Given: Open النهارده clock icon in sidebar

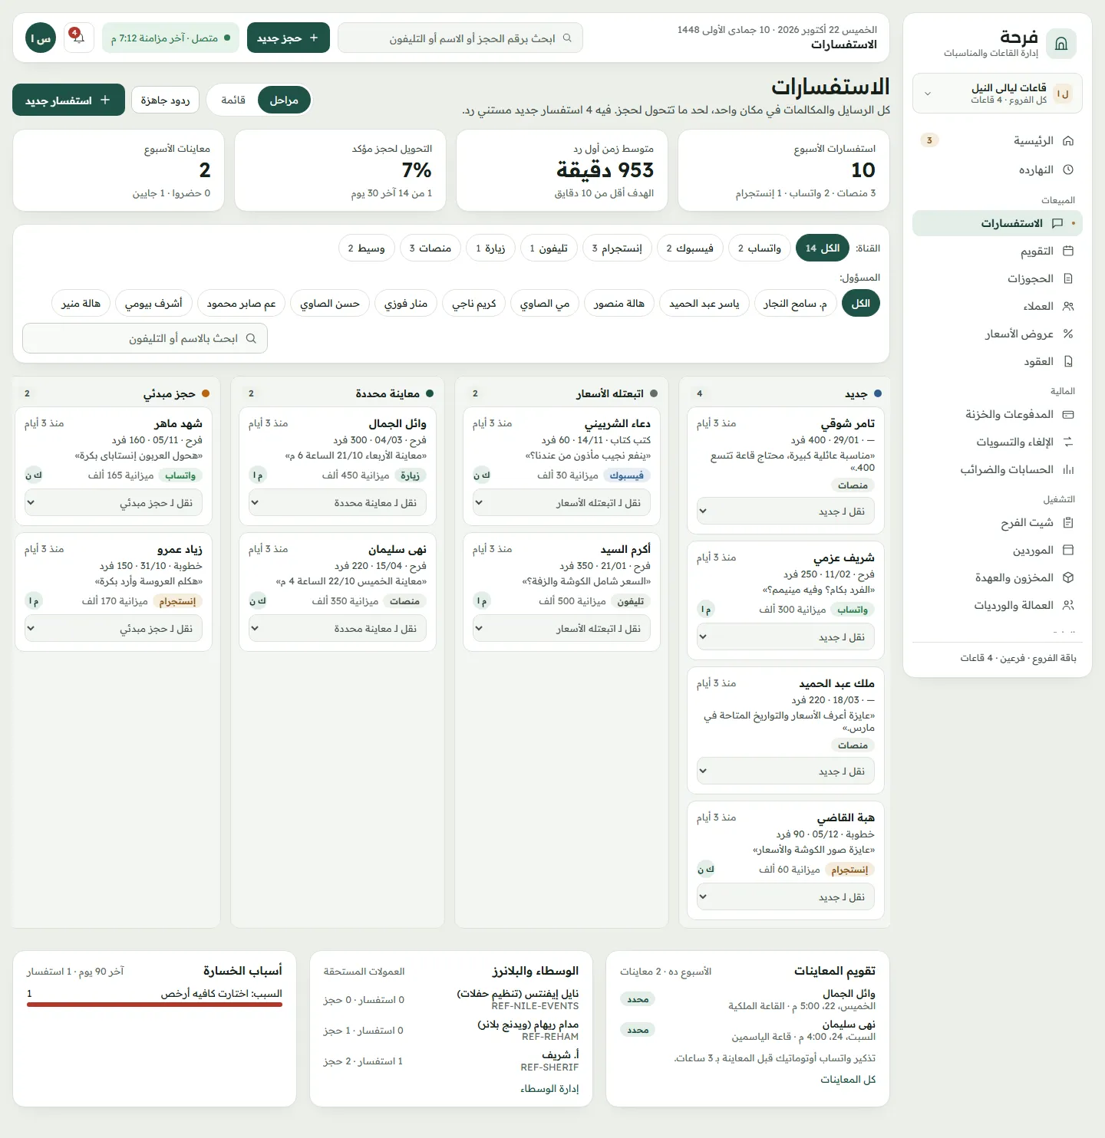Looking at the screenshot, I should pos(1068,169).
